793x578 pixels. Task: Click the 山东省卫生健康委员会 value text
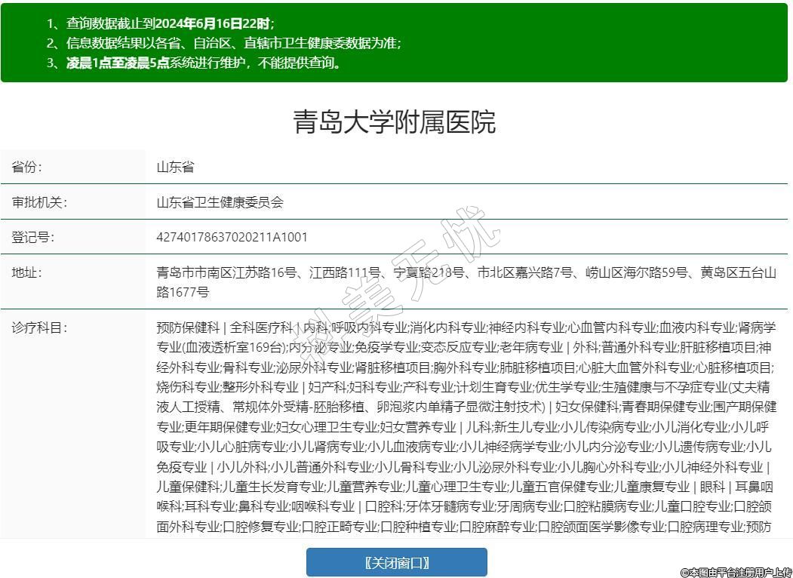coord(220,202)
